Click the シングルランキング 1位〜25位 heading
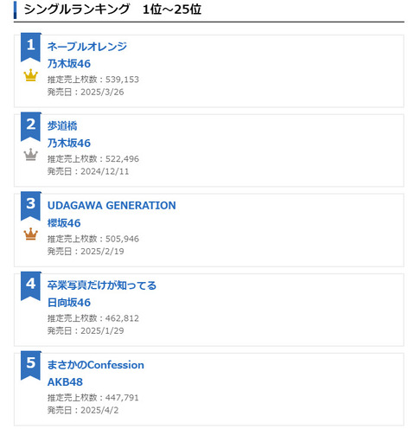This screenshot has width=415, height=429. (112, 10)
